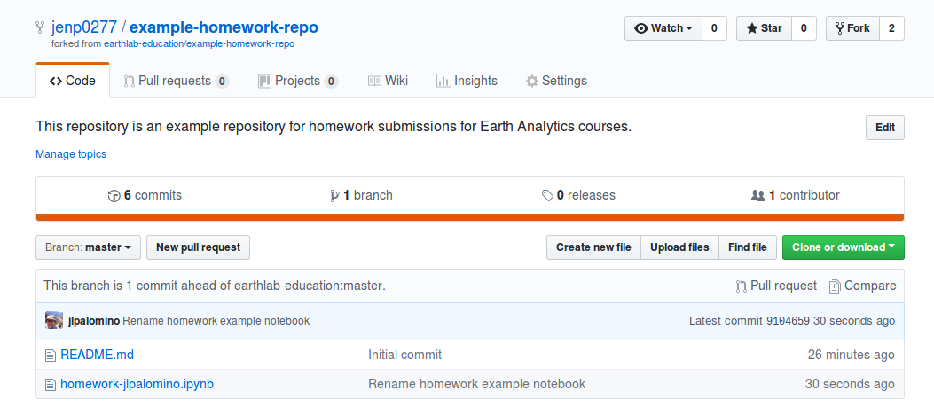
Task: Click the Wiki book icon
Action: (374, 81)
